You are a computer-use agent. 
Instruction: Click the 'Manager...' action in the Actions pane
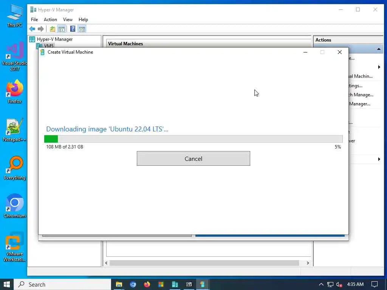pos(360,104)
